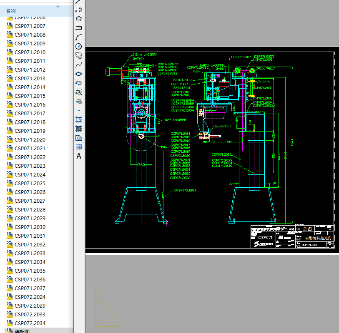Select the CSP071.2016 file
Viewport: 339px width, 333px height.
tap(30, 105)
